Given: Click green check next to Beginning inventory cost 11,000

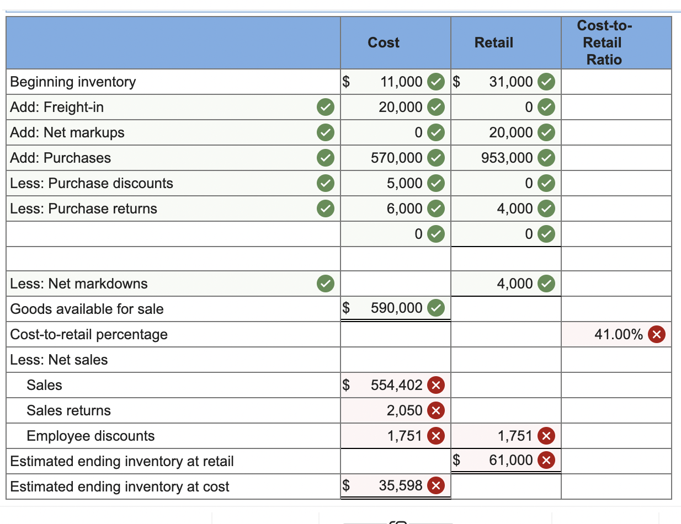Looking at the screenshot, I should [437, 82].
